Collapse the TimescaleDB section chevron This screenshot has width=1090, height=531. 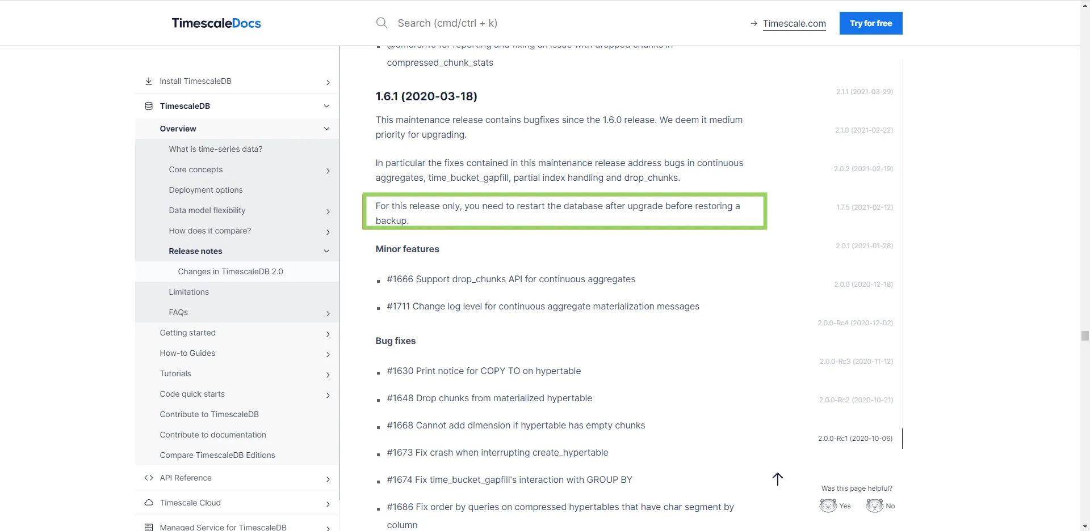pos(326,106)
